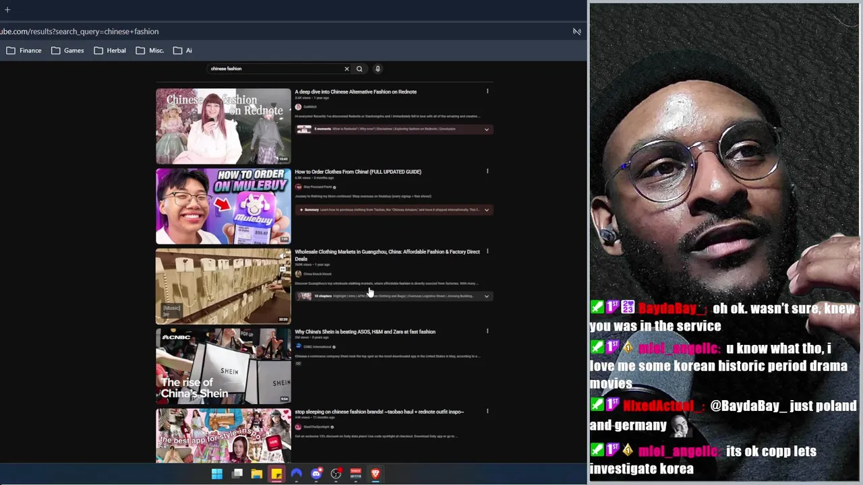Open more options for Wholesale Clothing Markets video
This screenshot has height=485, width=863.
point(487,251)
